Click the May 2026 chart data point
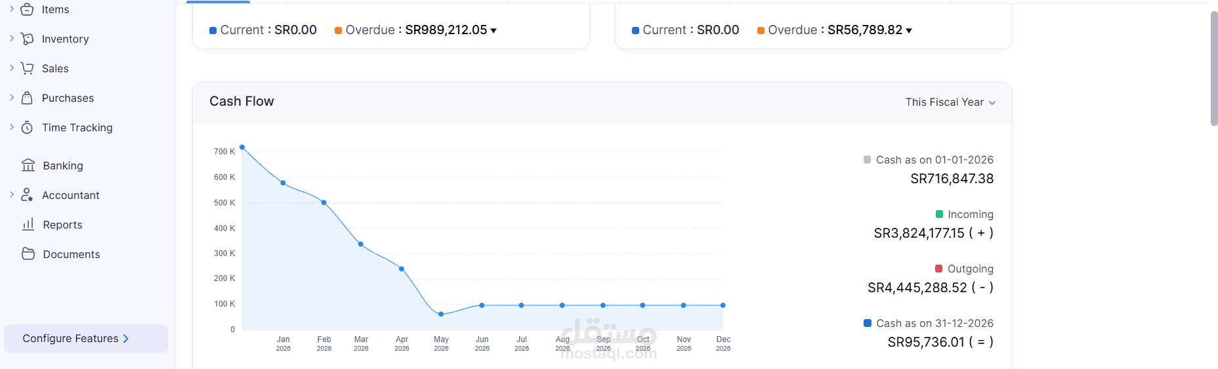 (441, 314)
